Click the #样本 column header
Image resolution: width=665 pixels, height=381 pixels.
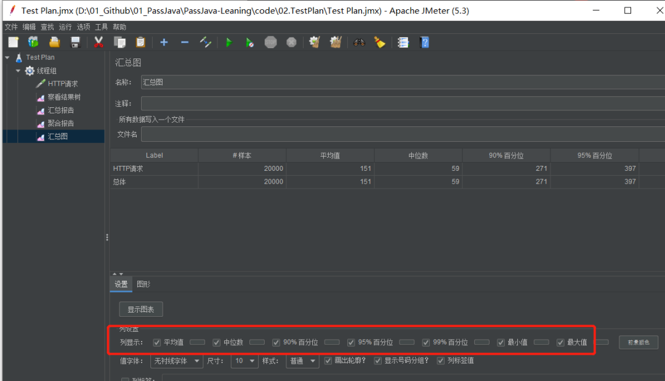click(242, 155)
